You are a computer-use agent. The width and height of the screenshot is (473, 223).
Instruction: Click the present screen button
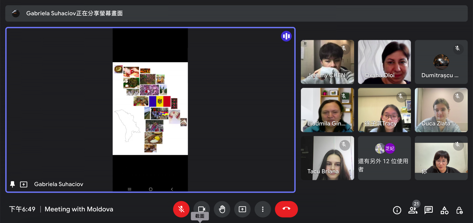(242, 209)
